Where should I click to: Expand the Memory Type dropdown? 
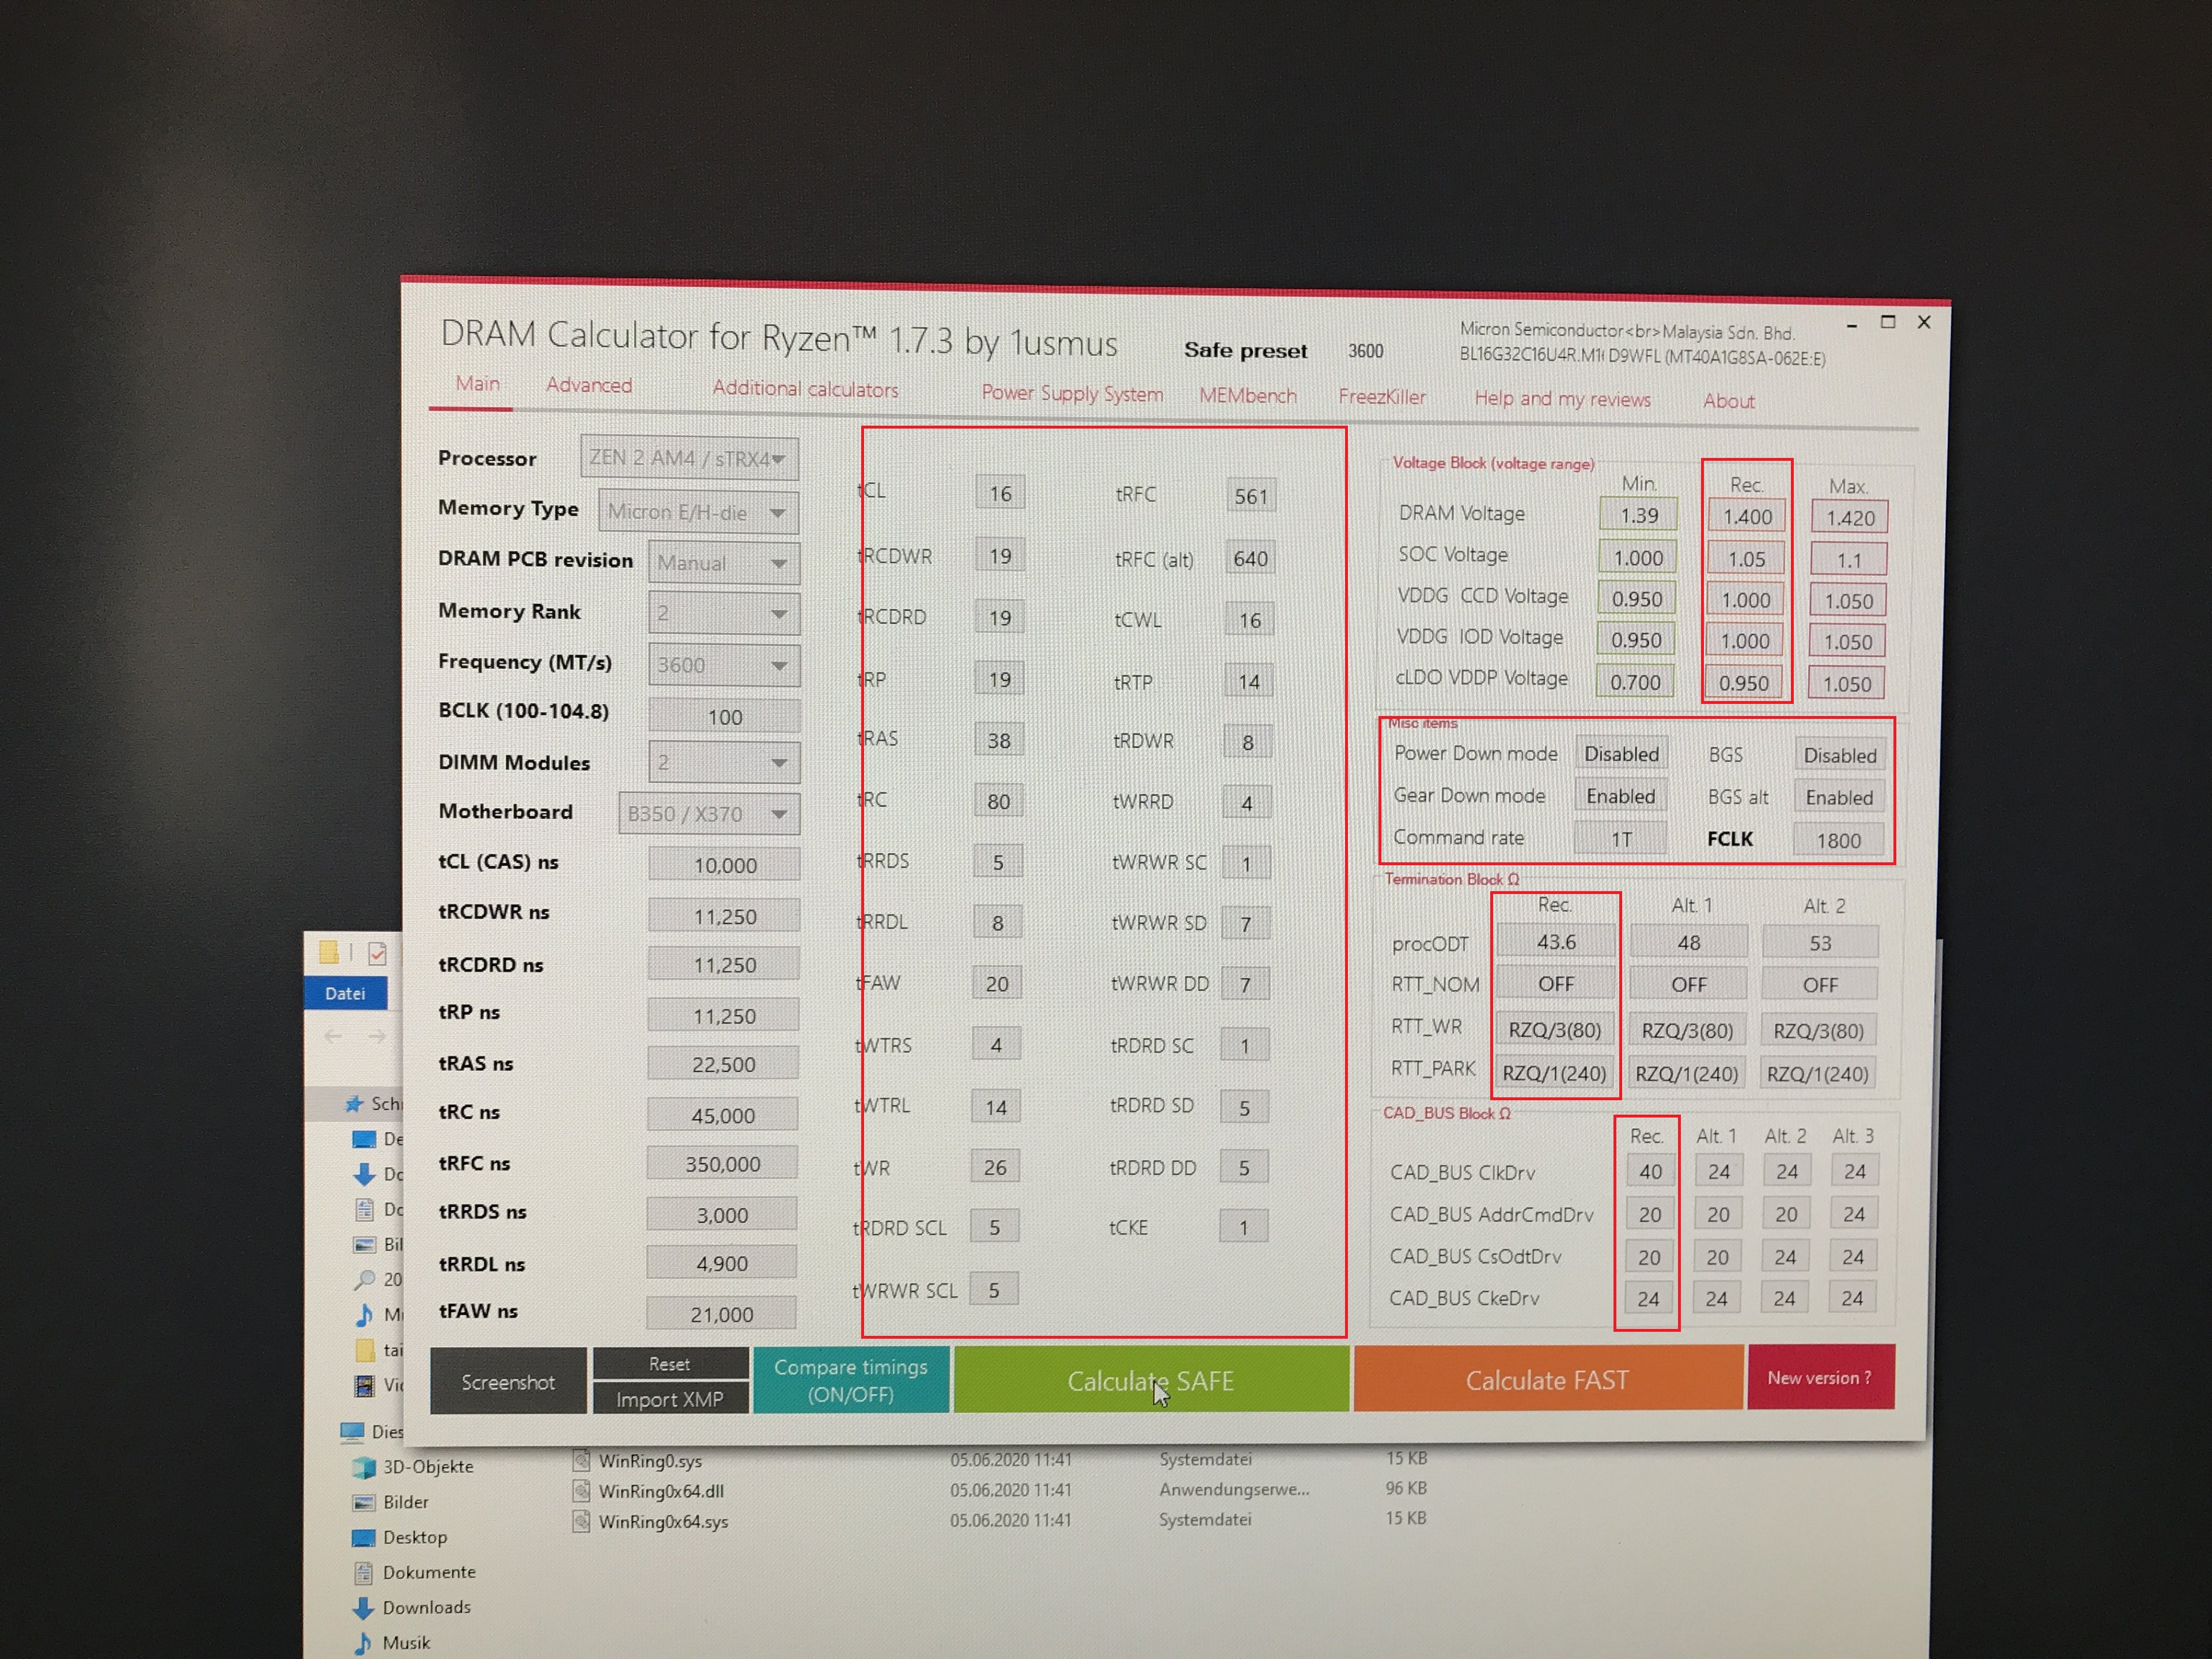(698, 512)
